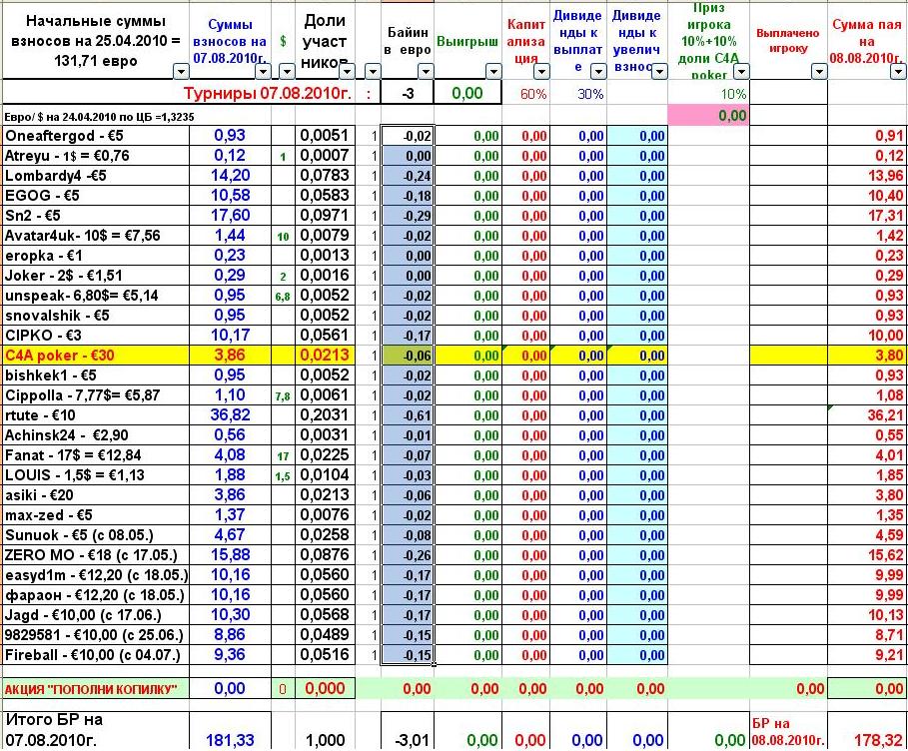The height and width of the screenshot is (751, 908).
Task: Open filter dropdown for 'Дивиденды к увелич взноса' column
Action: click(659, 71)
